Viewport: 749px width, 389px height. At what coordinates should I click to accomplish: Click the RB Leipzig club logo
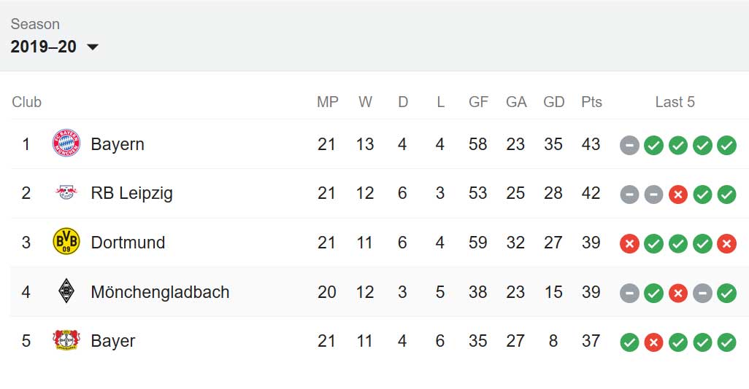66,192
